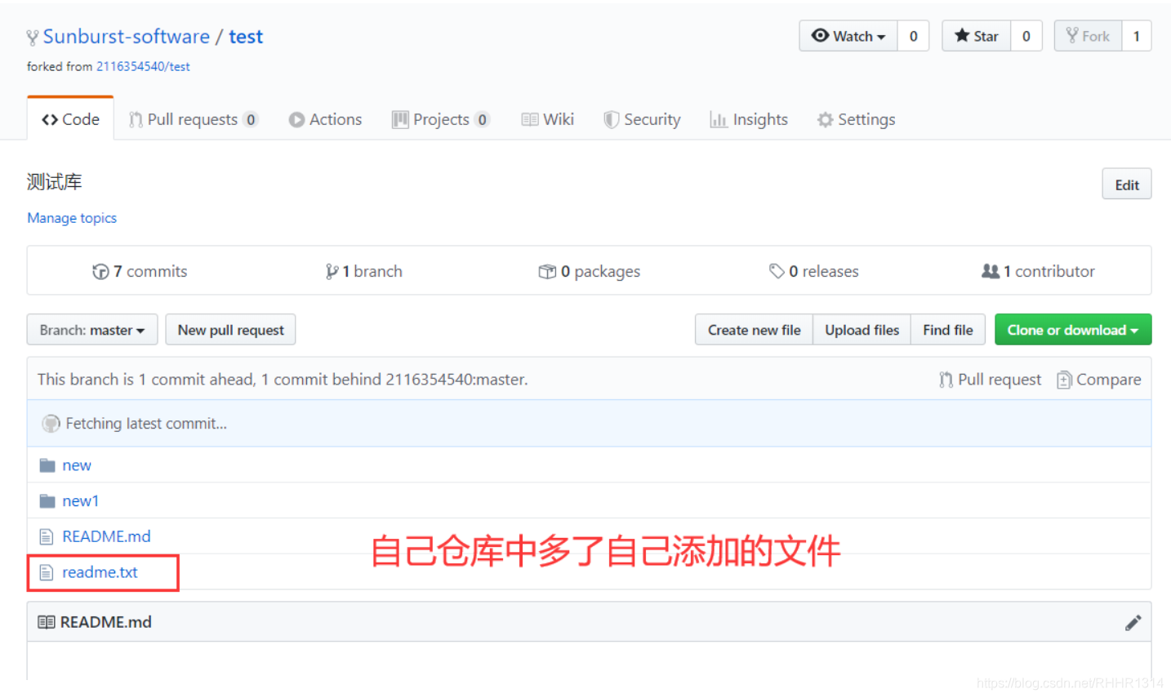This screenshot has height=698, width=1171.
Task: Click New pull request button
Action: (231, 330)
